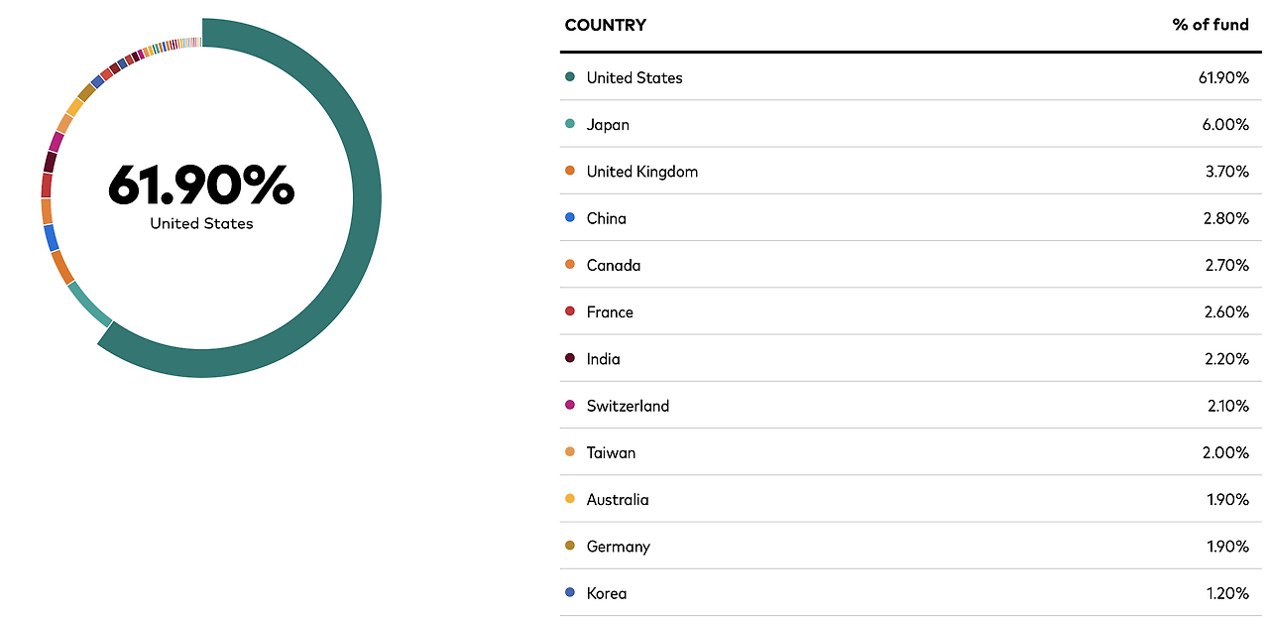
Task: Click the COUNTRY column header
Action: coord(605,25)
